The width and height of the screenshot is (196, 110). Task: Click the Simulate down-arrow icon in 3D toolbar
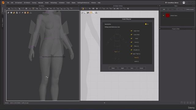[x=9, y=9]
